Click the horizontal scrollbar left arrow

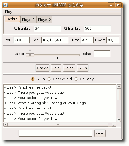(x=6, y=125)
